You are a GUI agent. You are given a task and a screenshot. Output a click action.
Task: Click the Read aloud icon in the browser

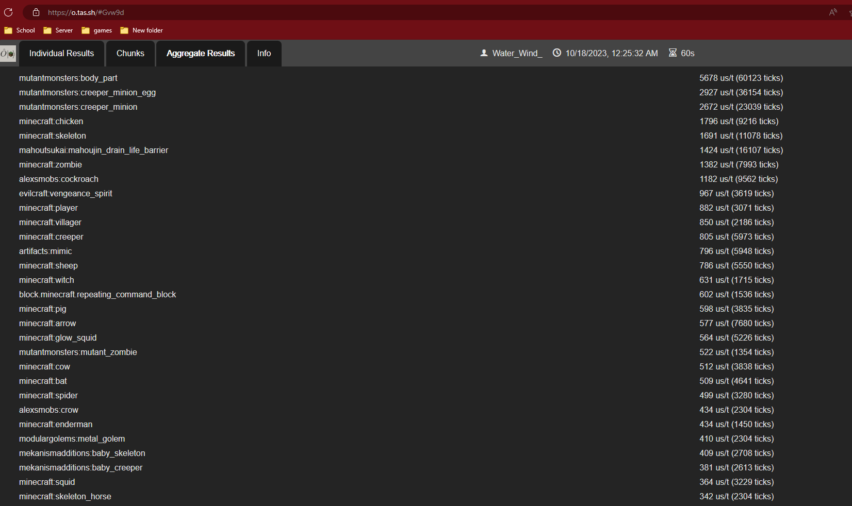coord(833,12)
